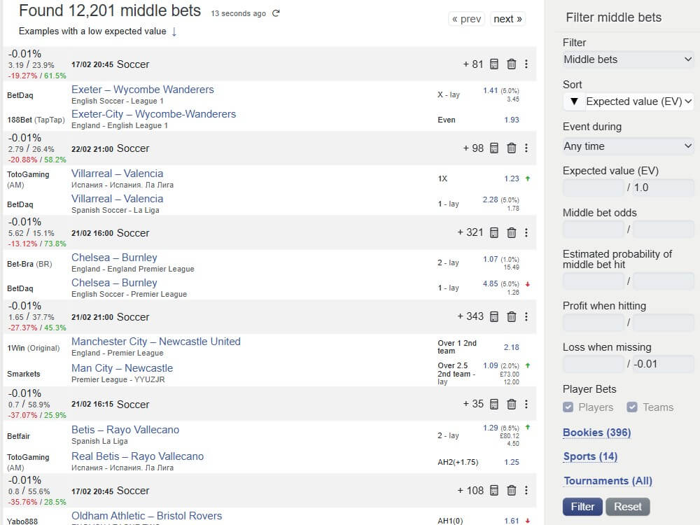Delete the Villarreal – Valencia middle bet
This screenshot has width=700, height=525.
pyautogui.click(x=510, y=148)
